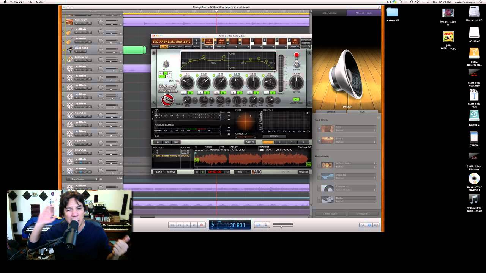Click the Visual EQ effect icon
Viewport: 486px width, 273px height.
click(x=327, y=176)
